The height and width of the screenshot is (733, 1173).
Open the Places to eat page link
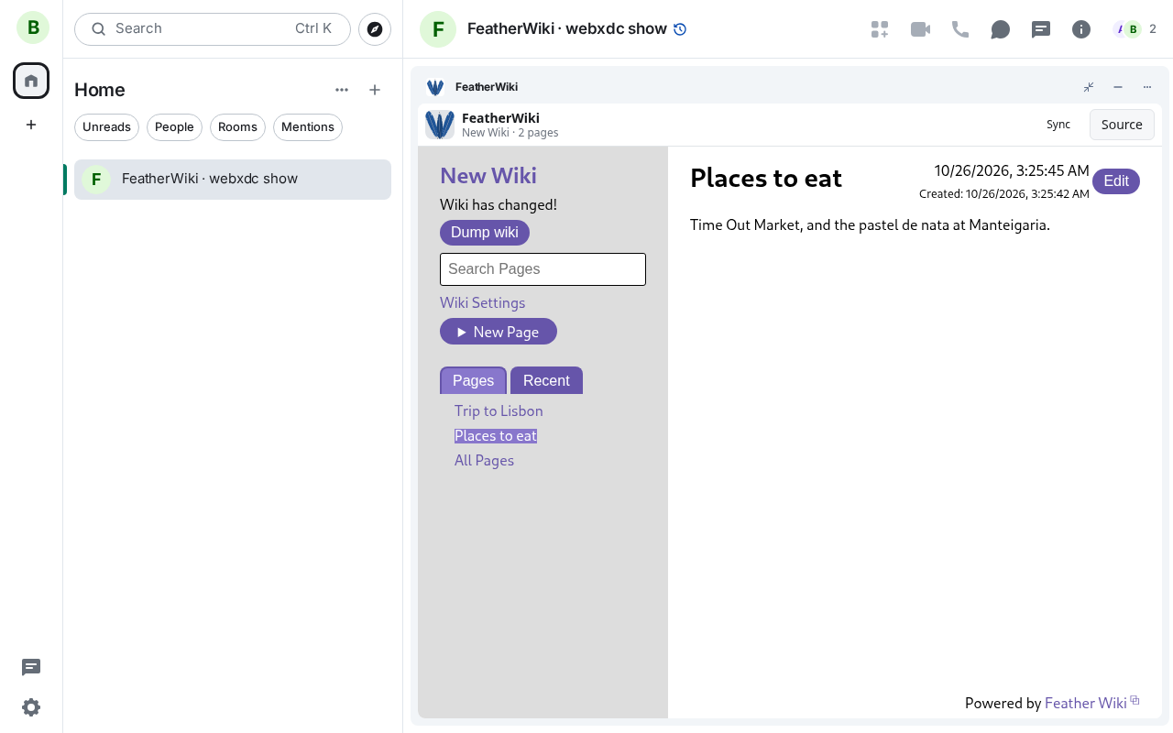pyautogui.click(x=496, y=436)
